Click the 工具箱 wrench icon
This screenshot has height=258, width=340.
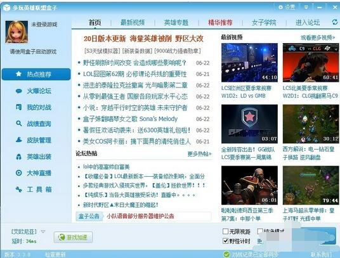pos(19,190)
